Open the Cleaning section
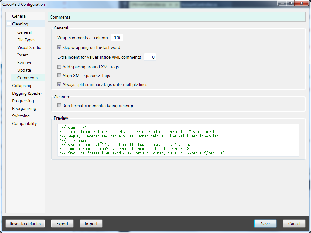This screenshot has width=311, height=233. [x=20, y=24]
